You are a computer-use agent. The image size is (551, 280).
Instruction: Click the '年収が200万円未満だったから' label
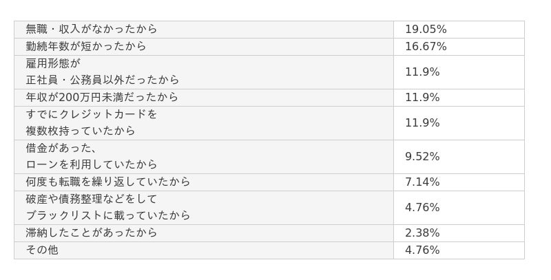pyautogui.click(x=102, y=98)
